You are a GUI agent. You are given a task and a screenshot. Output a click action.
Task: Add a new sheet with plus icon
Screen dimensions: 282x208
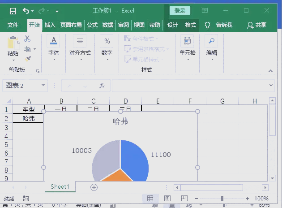pos(94,187)
